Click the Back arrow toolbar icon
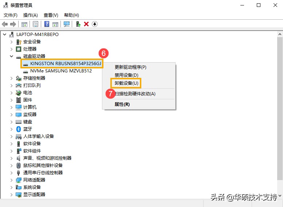 pos(5,24)
